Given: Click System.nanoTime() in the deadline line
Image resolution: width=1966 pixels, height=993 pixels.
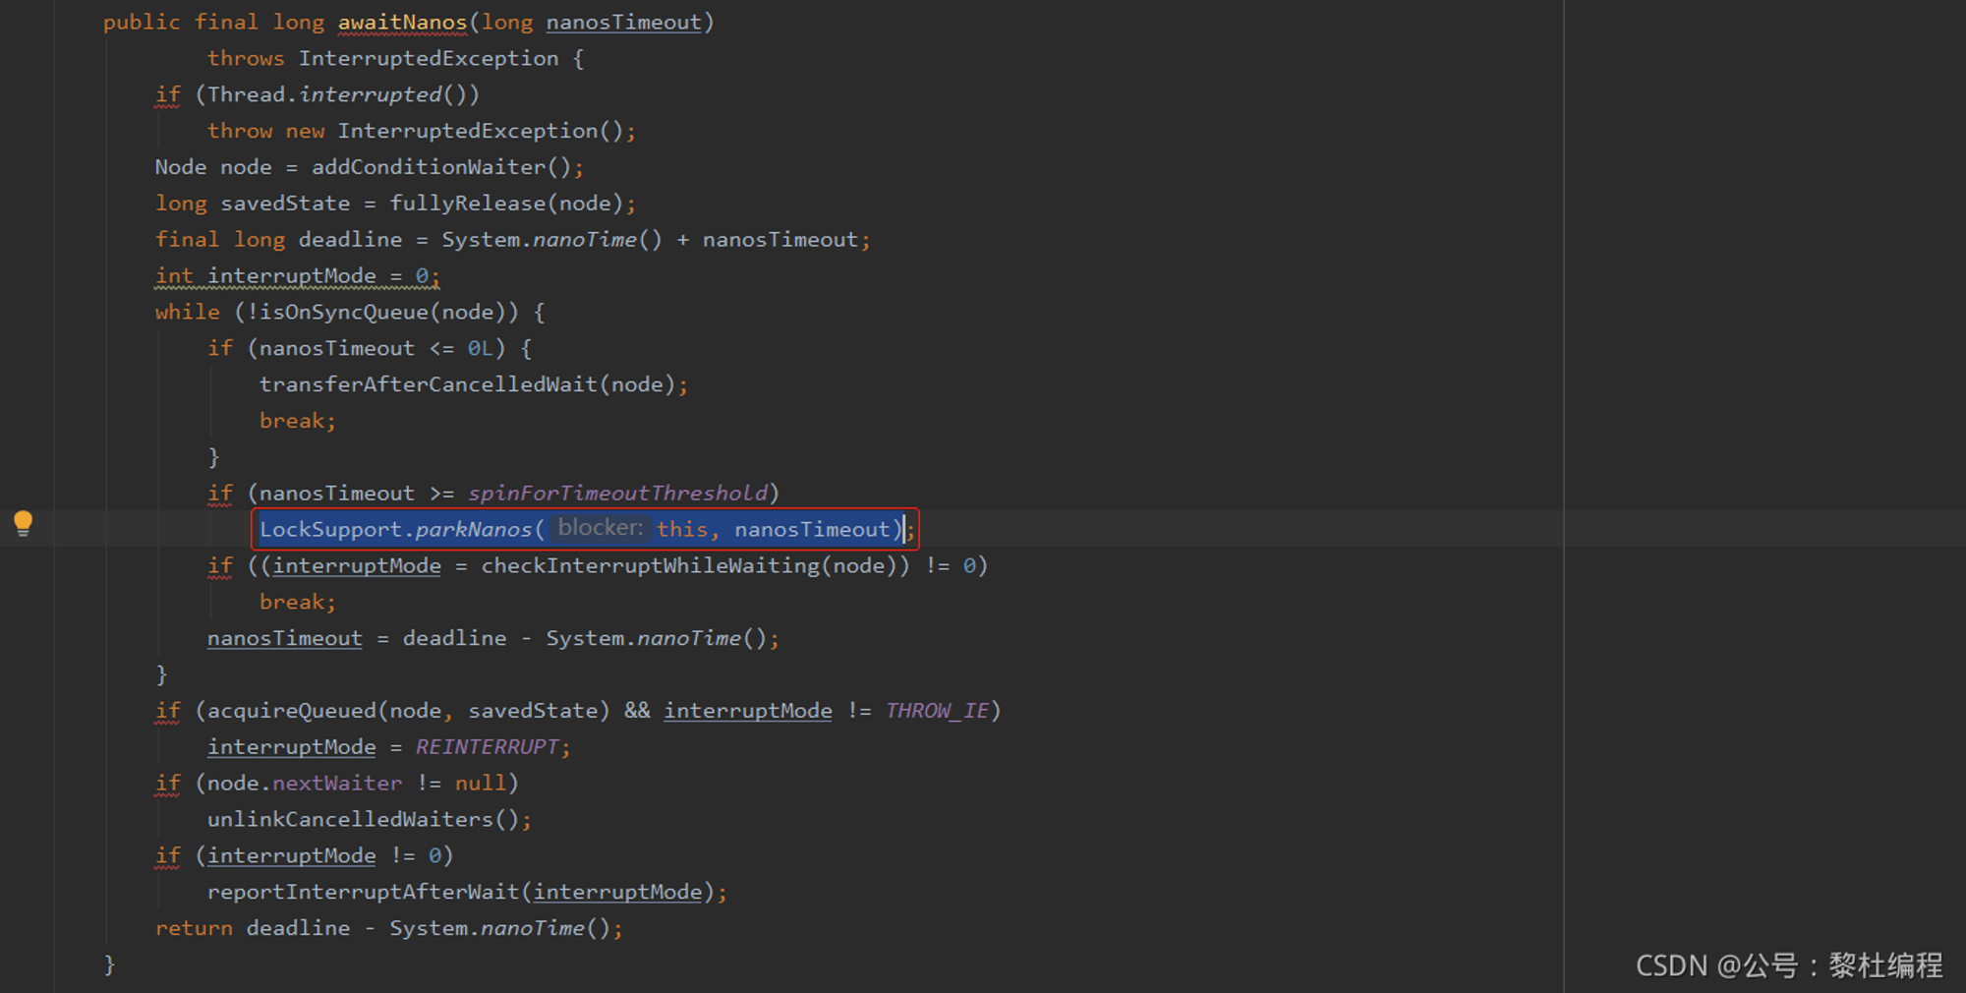Looking at the screenshot, I should point(551,241).
